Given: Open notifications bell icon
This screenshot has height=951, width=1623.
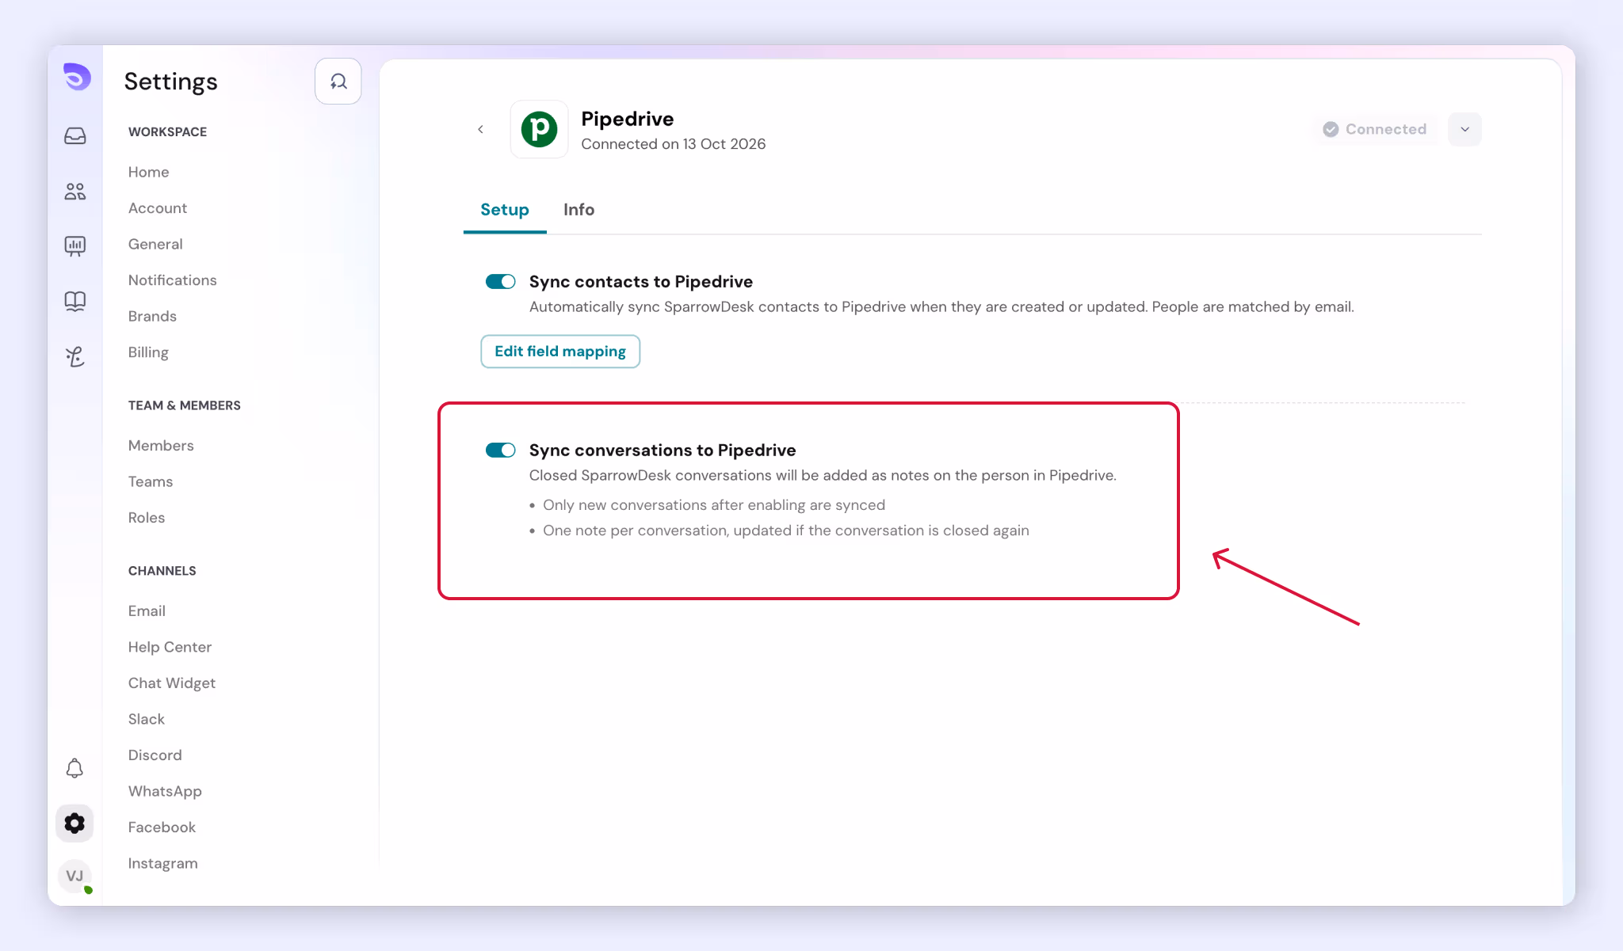Looking at the screenshot, I should (74, 768).
